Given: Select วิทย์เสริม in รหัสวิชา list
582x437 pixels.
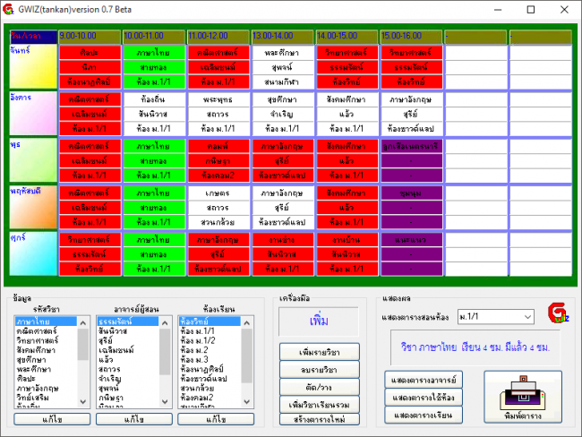Looking at the screenshot, I should [46, 398].
